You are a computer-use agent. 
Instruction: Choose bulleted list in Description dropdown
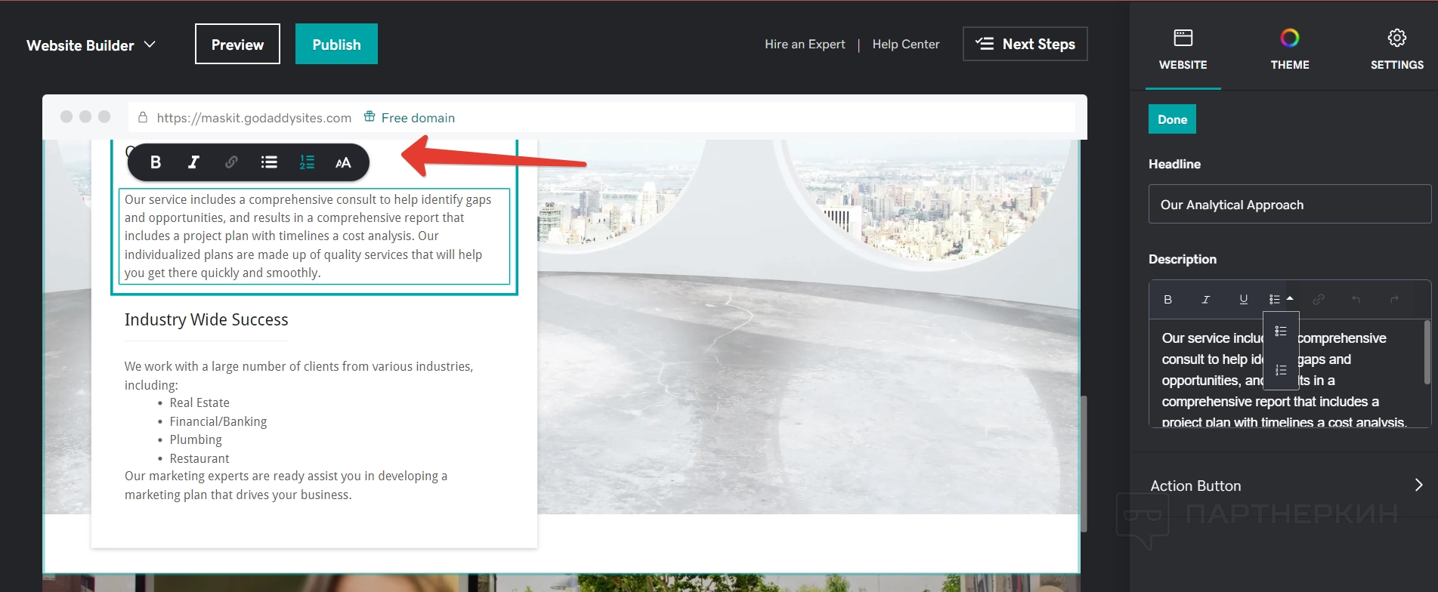click(x=1281, y=331)
